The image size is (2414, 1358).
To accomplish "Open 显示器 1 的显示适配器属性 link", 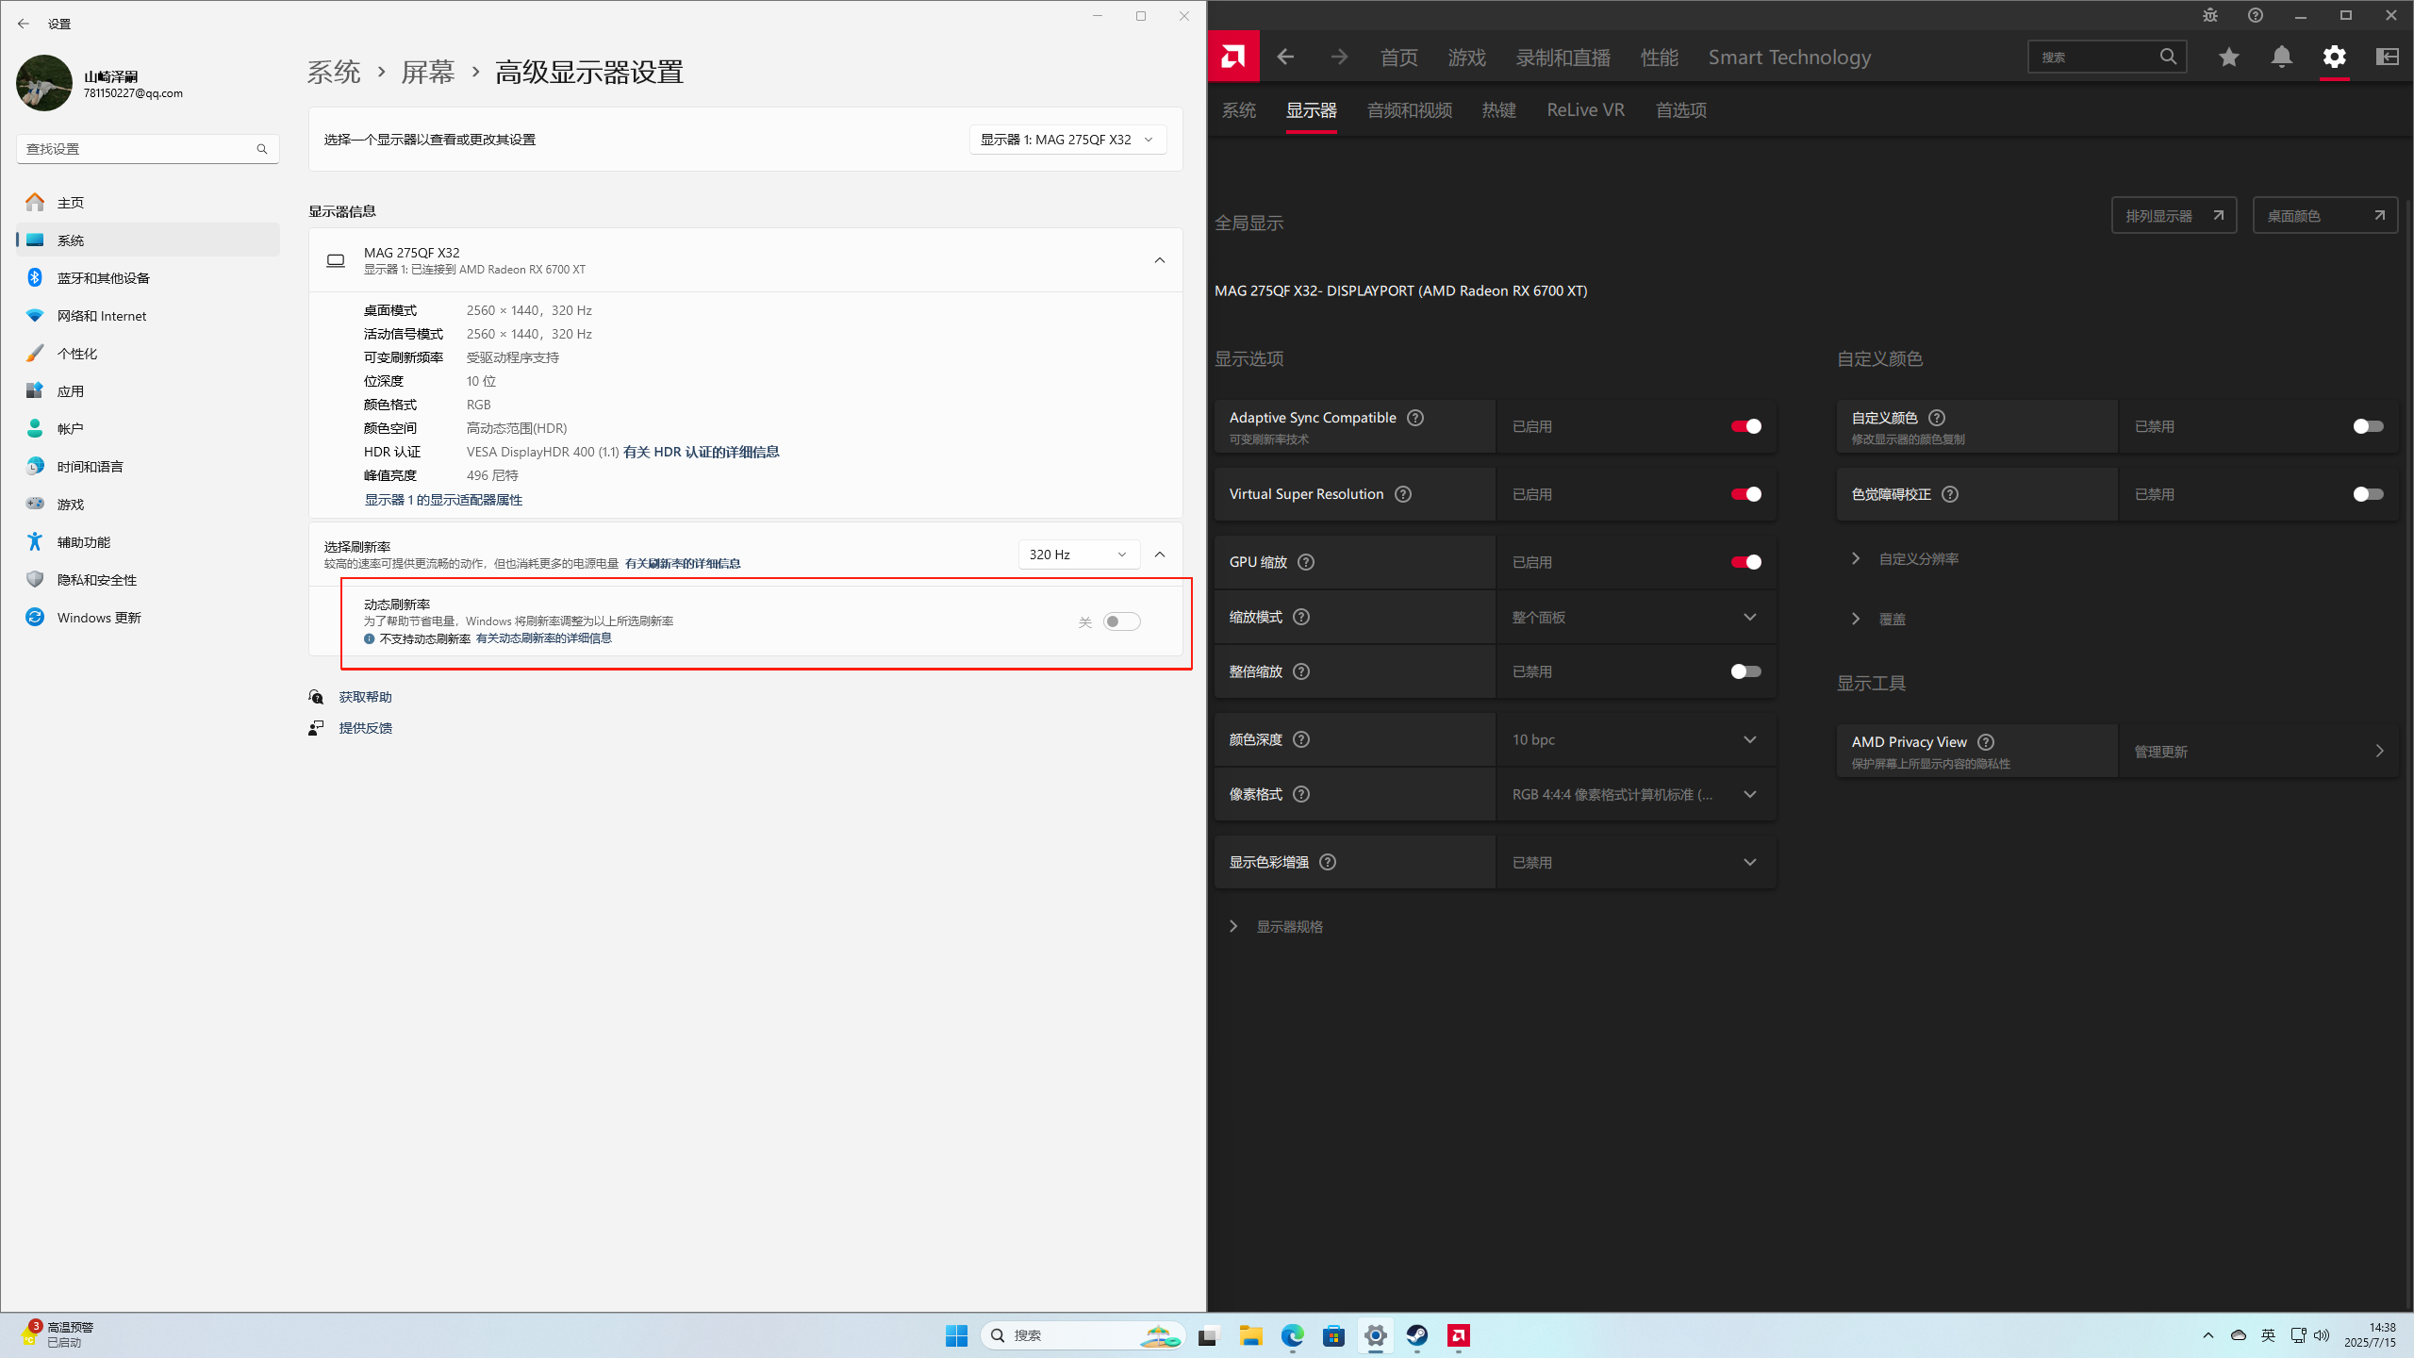I will pos(443,500).
